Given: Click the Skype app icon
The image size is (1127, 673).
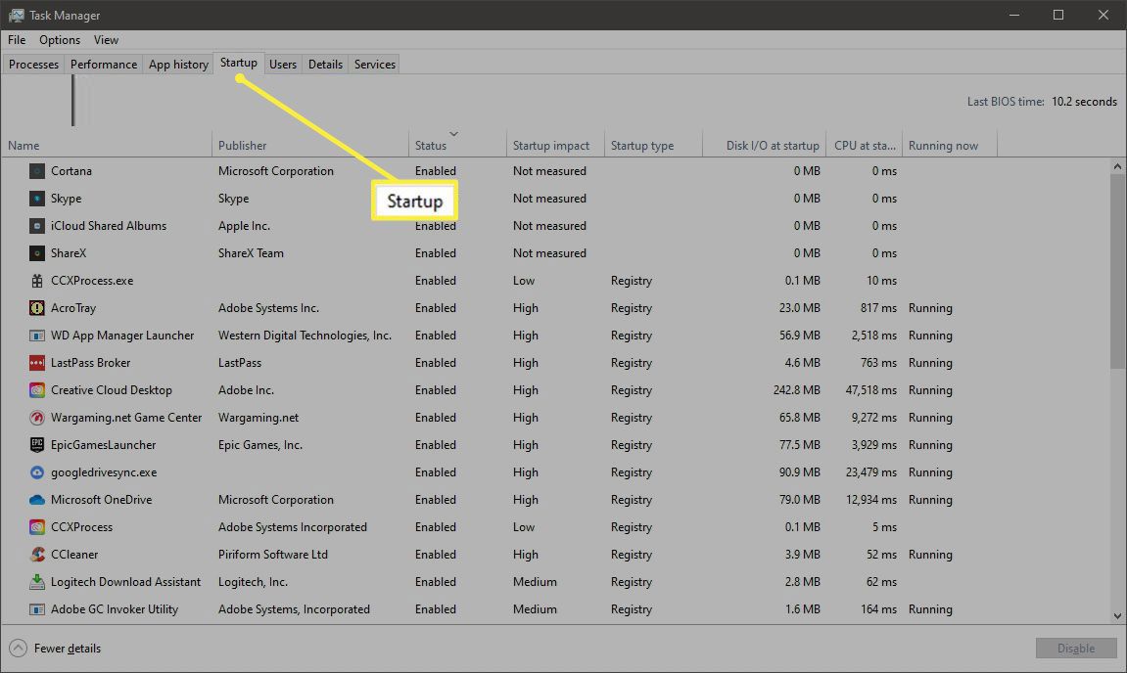Looking at the screenshot, I should [x=36, y=199].
